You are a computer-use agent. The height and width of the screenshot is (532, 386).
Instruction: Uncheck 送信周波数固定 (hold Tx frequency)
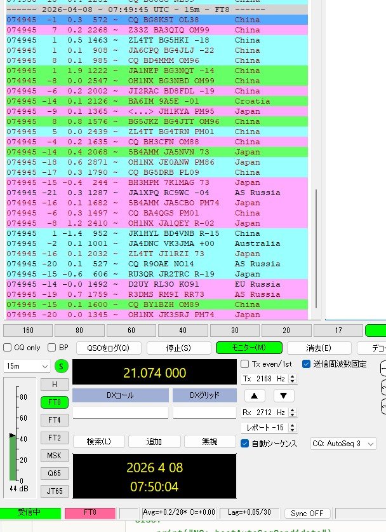pyautogui.click(x=335, y=364)
